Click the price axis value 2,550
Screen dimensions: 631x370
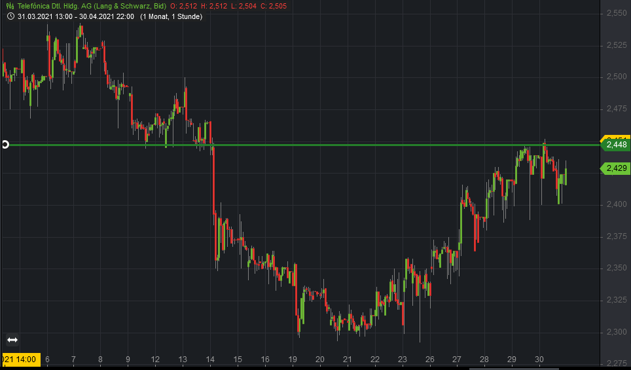(617, 13)
